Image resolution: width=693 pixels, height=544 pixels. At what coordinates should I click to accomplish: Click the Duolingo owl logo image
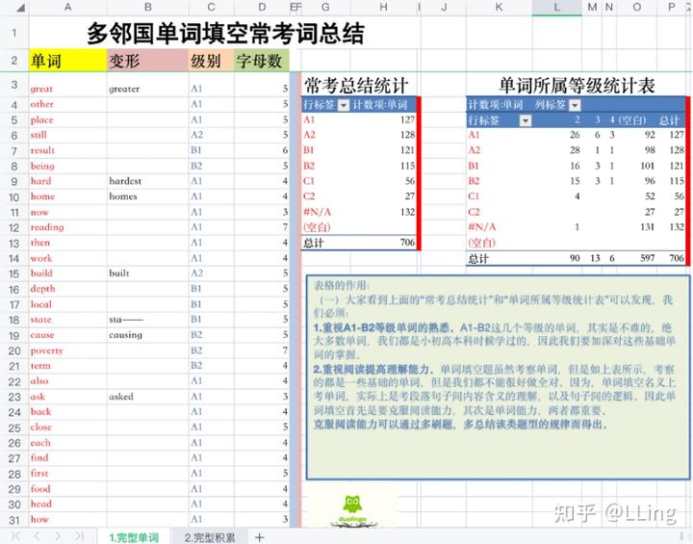[352, 510]
